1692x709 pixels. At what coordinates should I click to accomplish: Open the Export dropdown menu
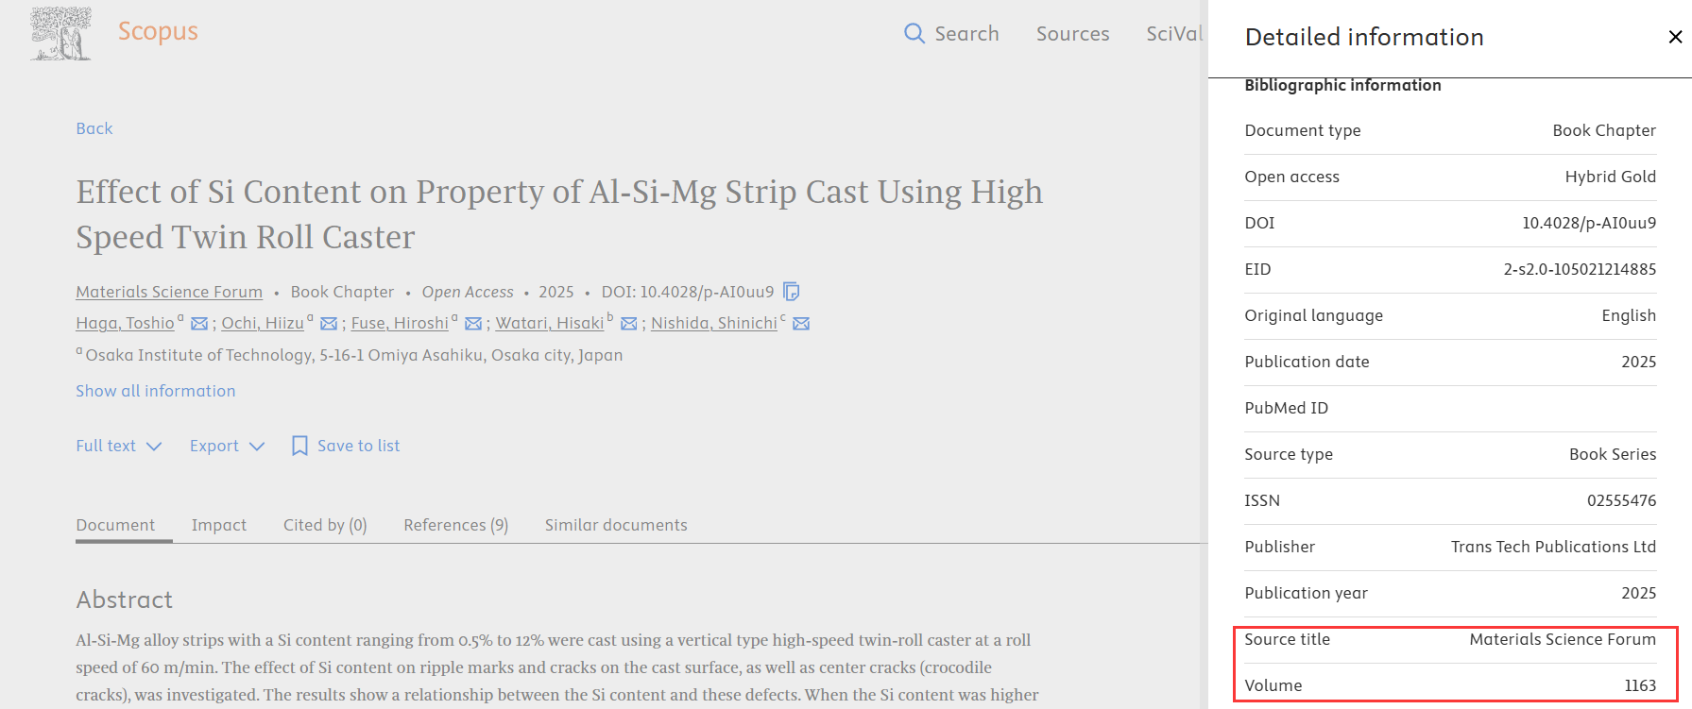click(x=227, y=446)
